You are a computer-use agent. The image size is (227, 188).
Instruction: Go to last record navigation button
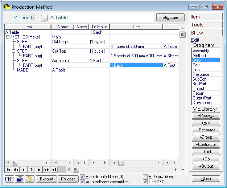click(54, 170)
